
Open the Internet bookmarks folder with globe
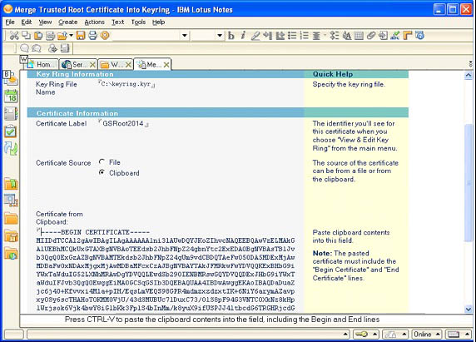click(11, 254)
